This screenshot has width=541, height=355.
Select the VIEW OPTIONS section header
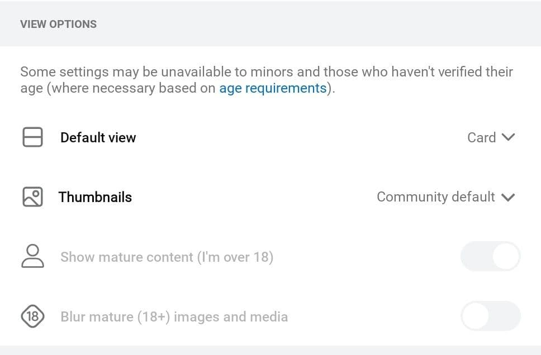click(58, 24)
